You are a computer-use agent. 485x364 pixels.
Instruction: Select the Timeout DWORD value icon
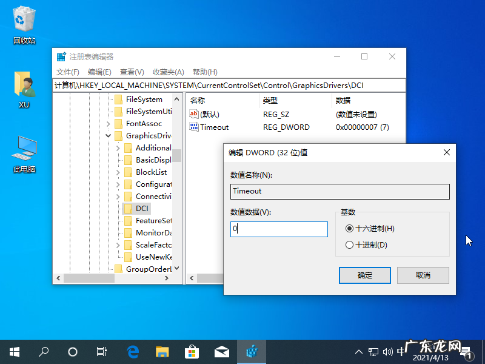194,127
